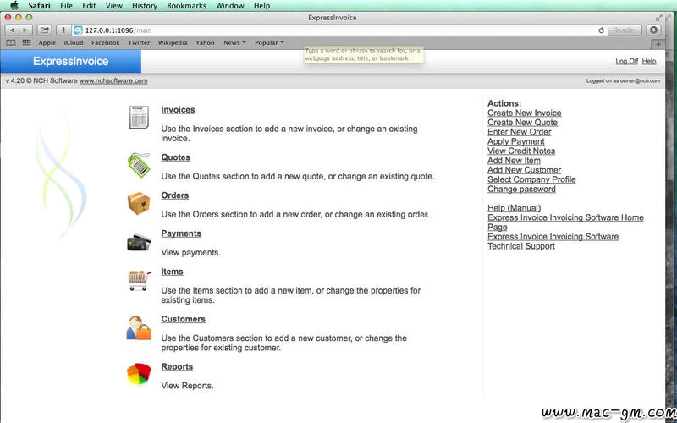Click the Safari share button
The image size is (677, 423).
[45, 30]
